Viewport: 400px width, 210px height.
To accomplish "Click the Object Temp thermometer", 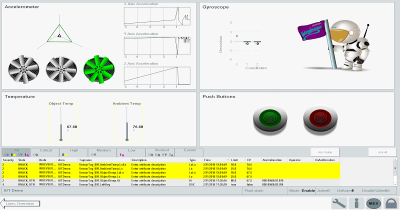I will [x=61, y=123].
